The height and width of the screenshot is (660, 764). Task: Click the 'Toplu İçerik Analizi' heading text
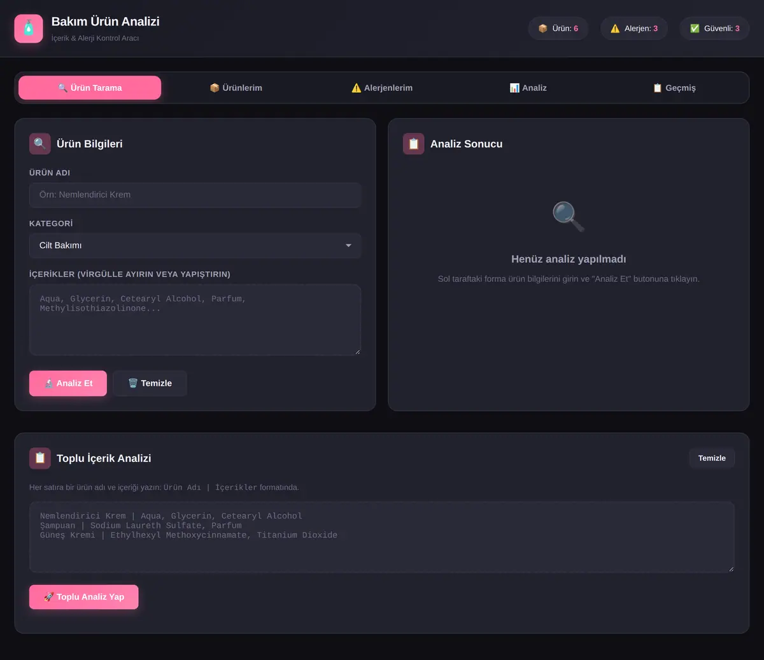104,458
